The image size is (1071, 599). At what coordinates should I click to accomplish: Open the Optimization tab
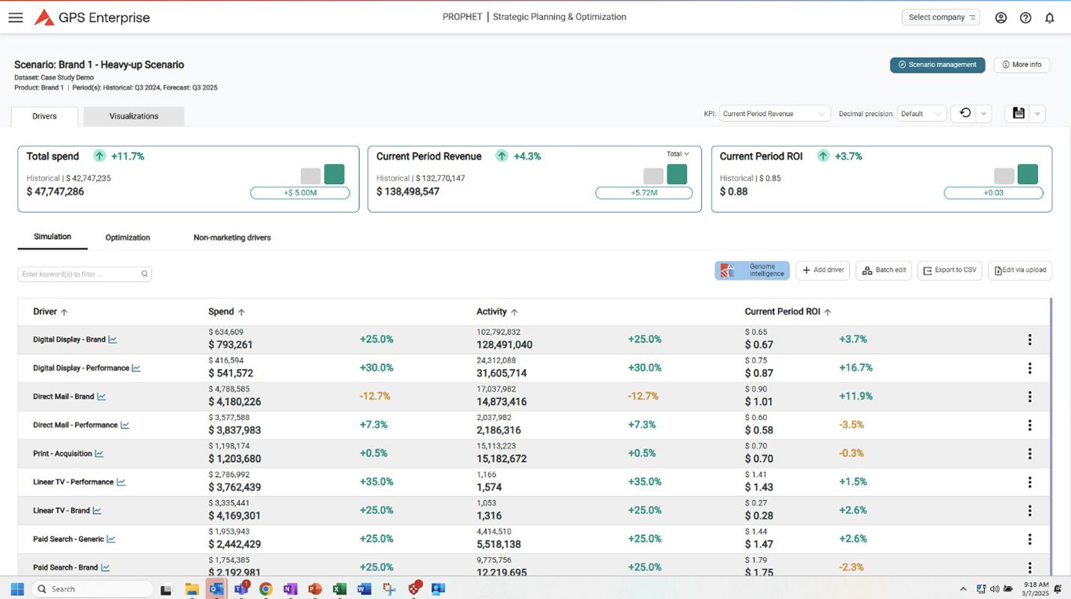tap(127, 237)
